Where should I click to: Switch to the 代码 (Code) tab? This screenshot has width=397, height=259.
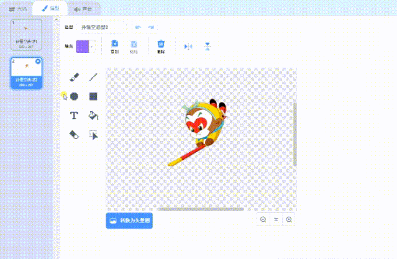[17, 9]
